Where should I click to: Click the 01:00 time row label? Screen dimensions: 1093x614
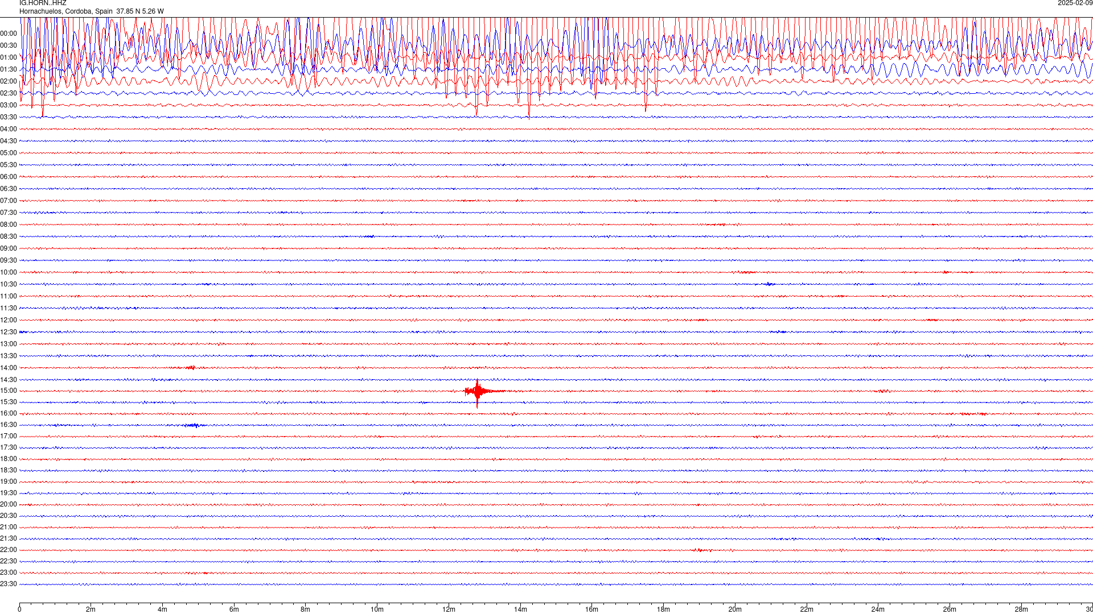pos(9,57)
